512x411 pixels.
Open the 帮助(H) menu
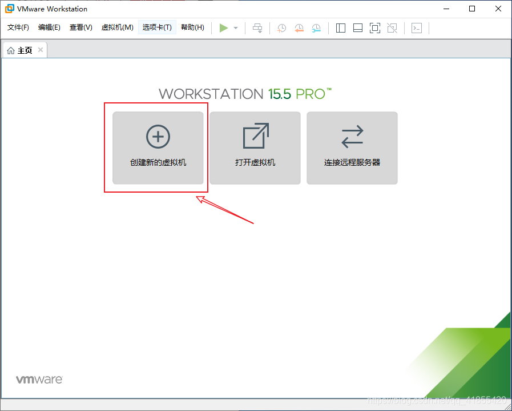click(x=193, y=27)
